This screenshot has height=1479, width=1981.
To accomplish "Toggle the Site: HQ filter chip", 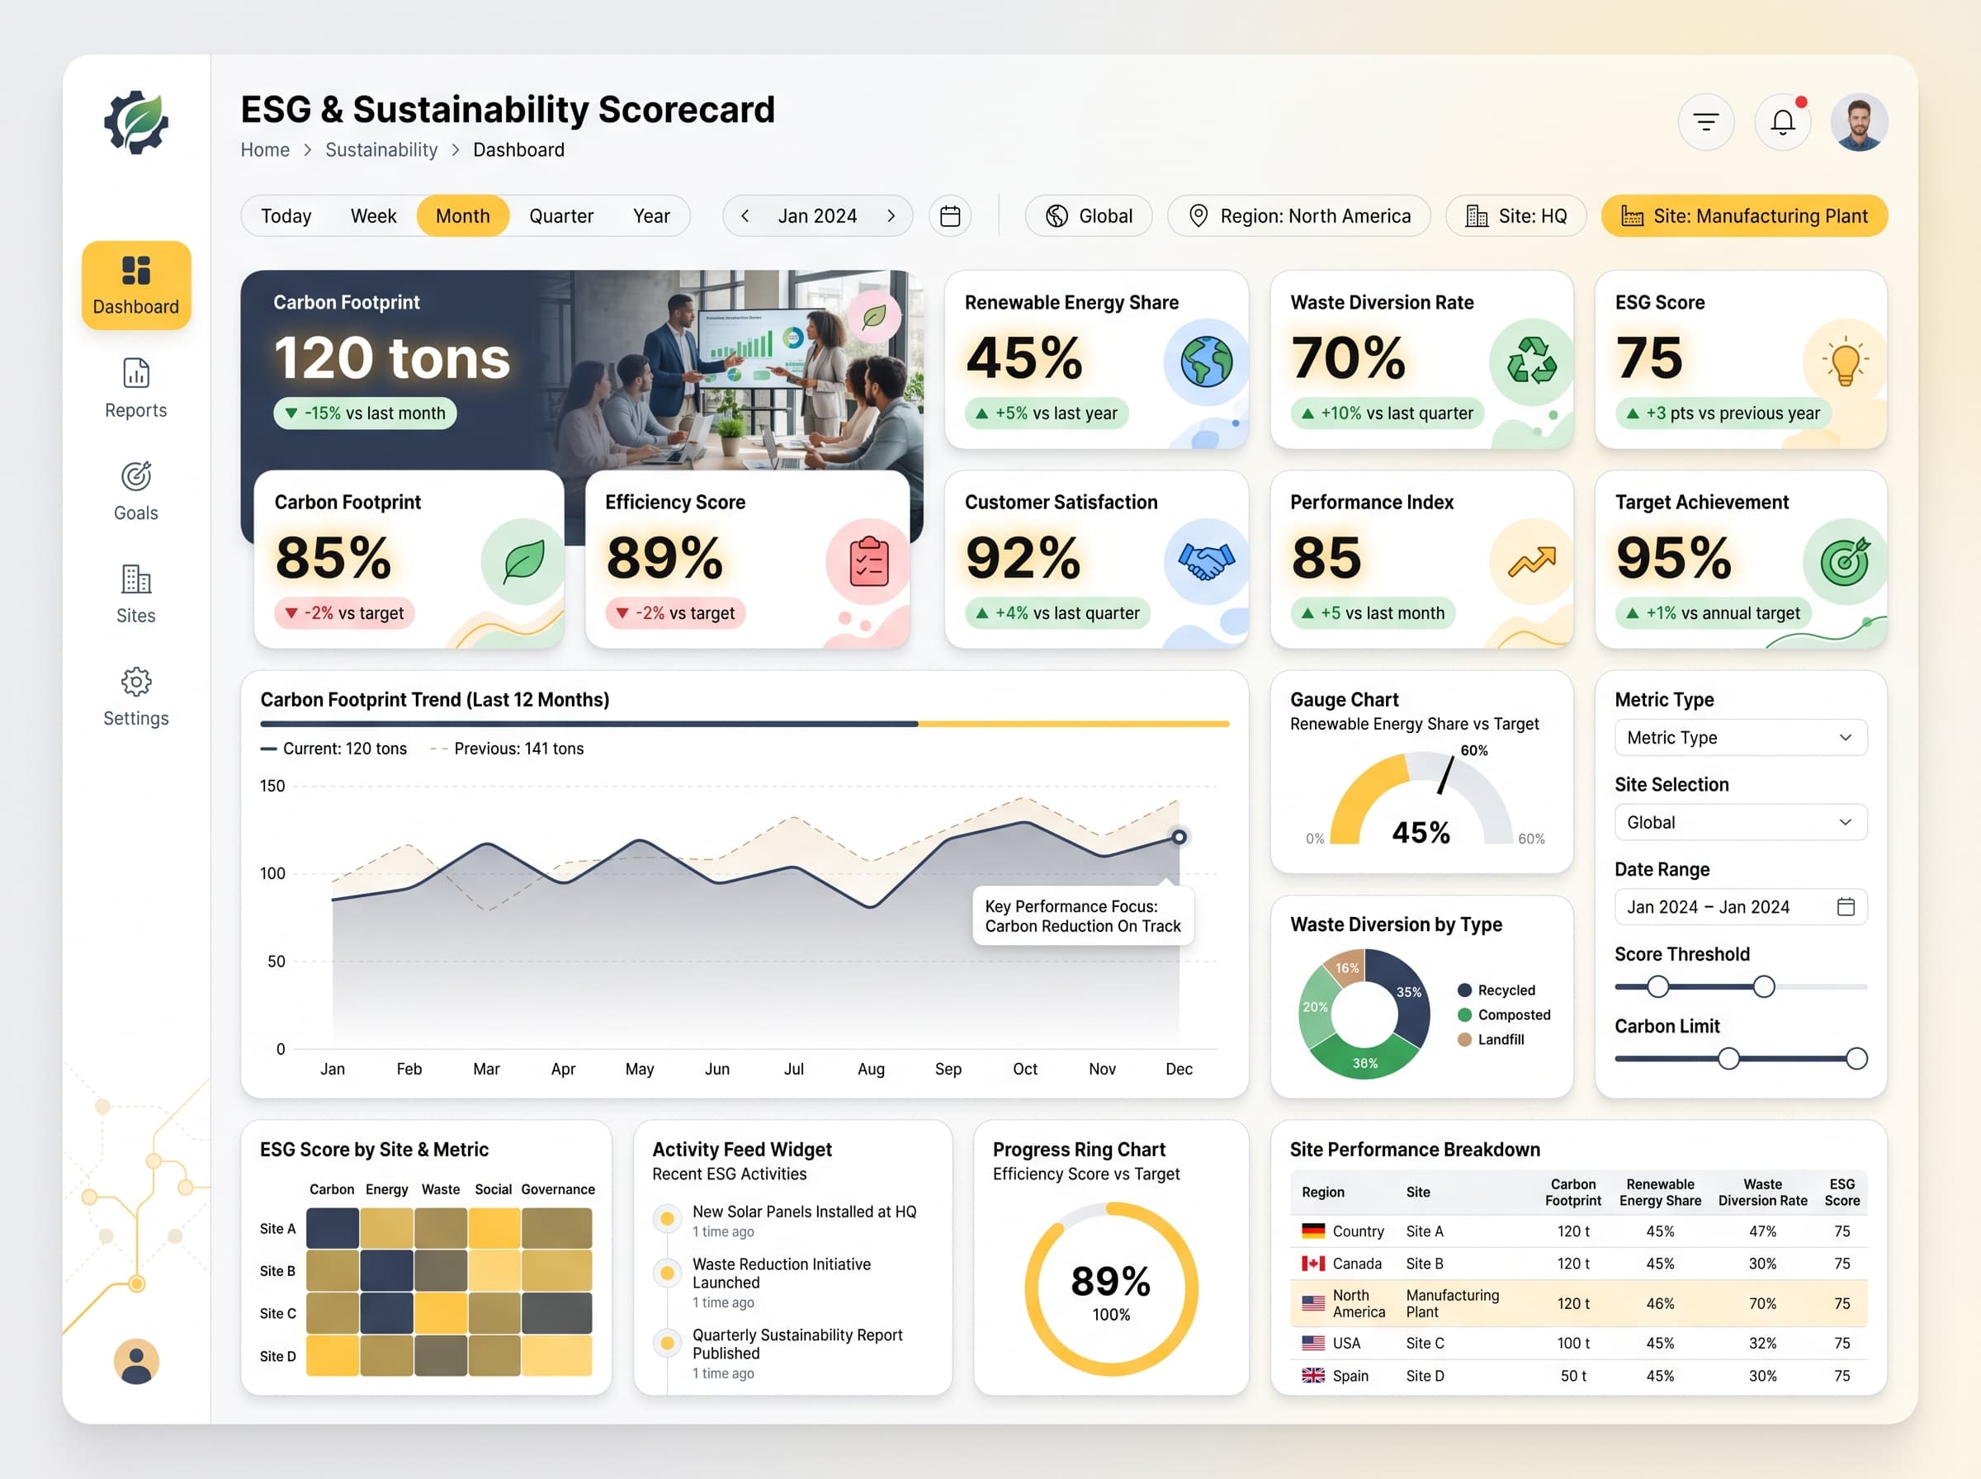I will pyautogui.click(x=1515, y=215).
